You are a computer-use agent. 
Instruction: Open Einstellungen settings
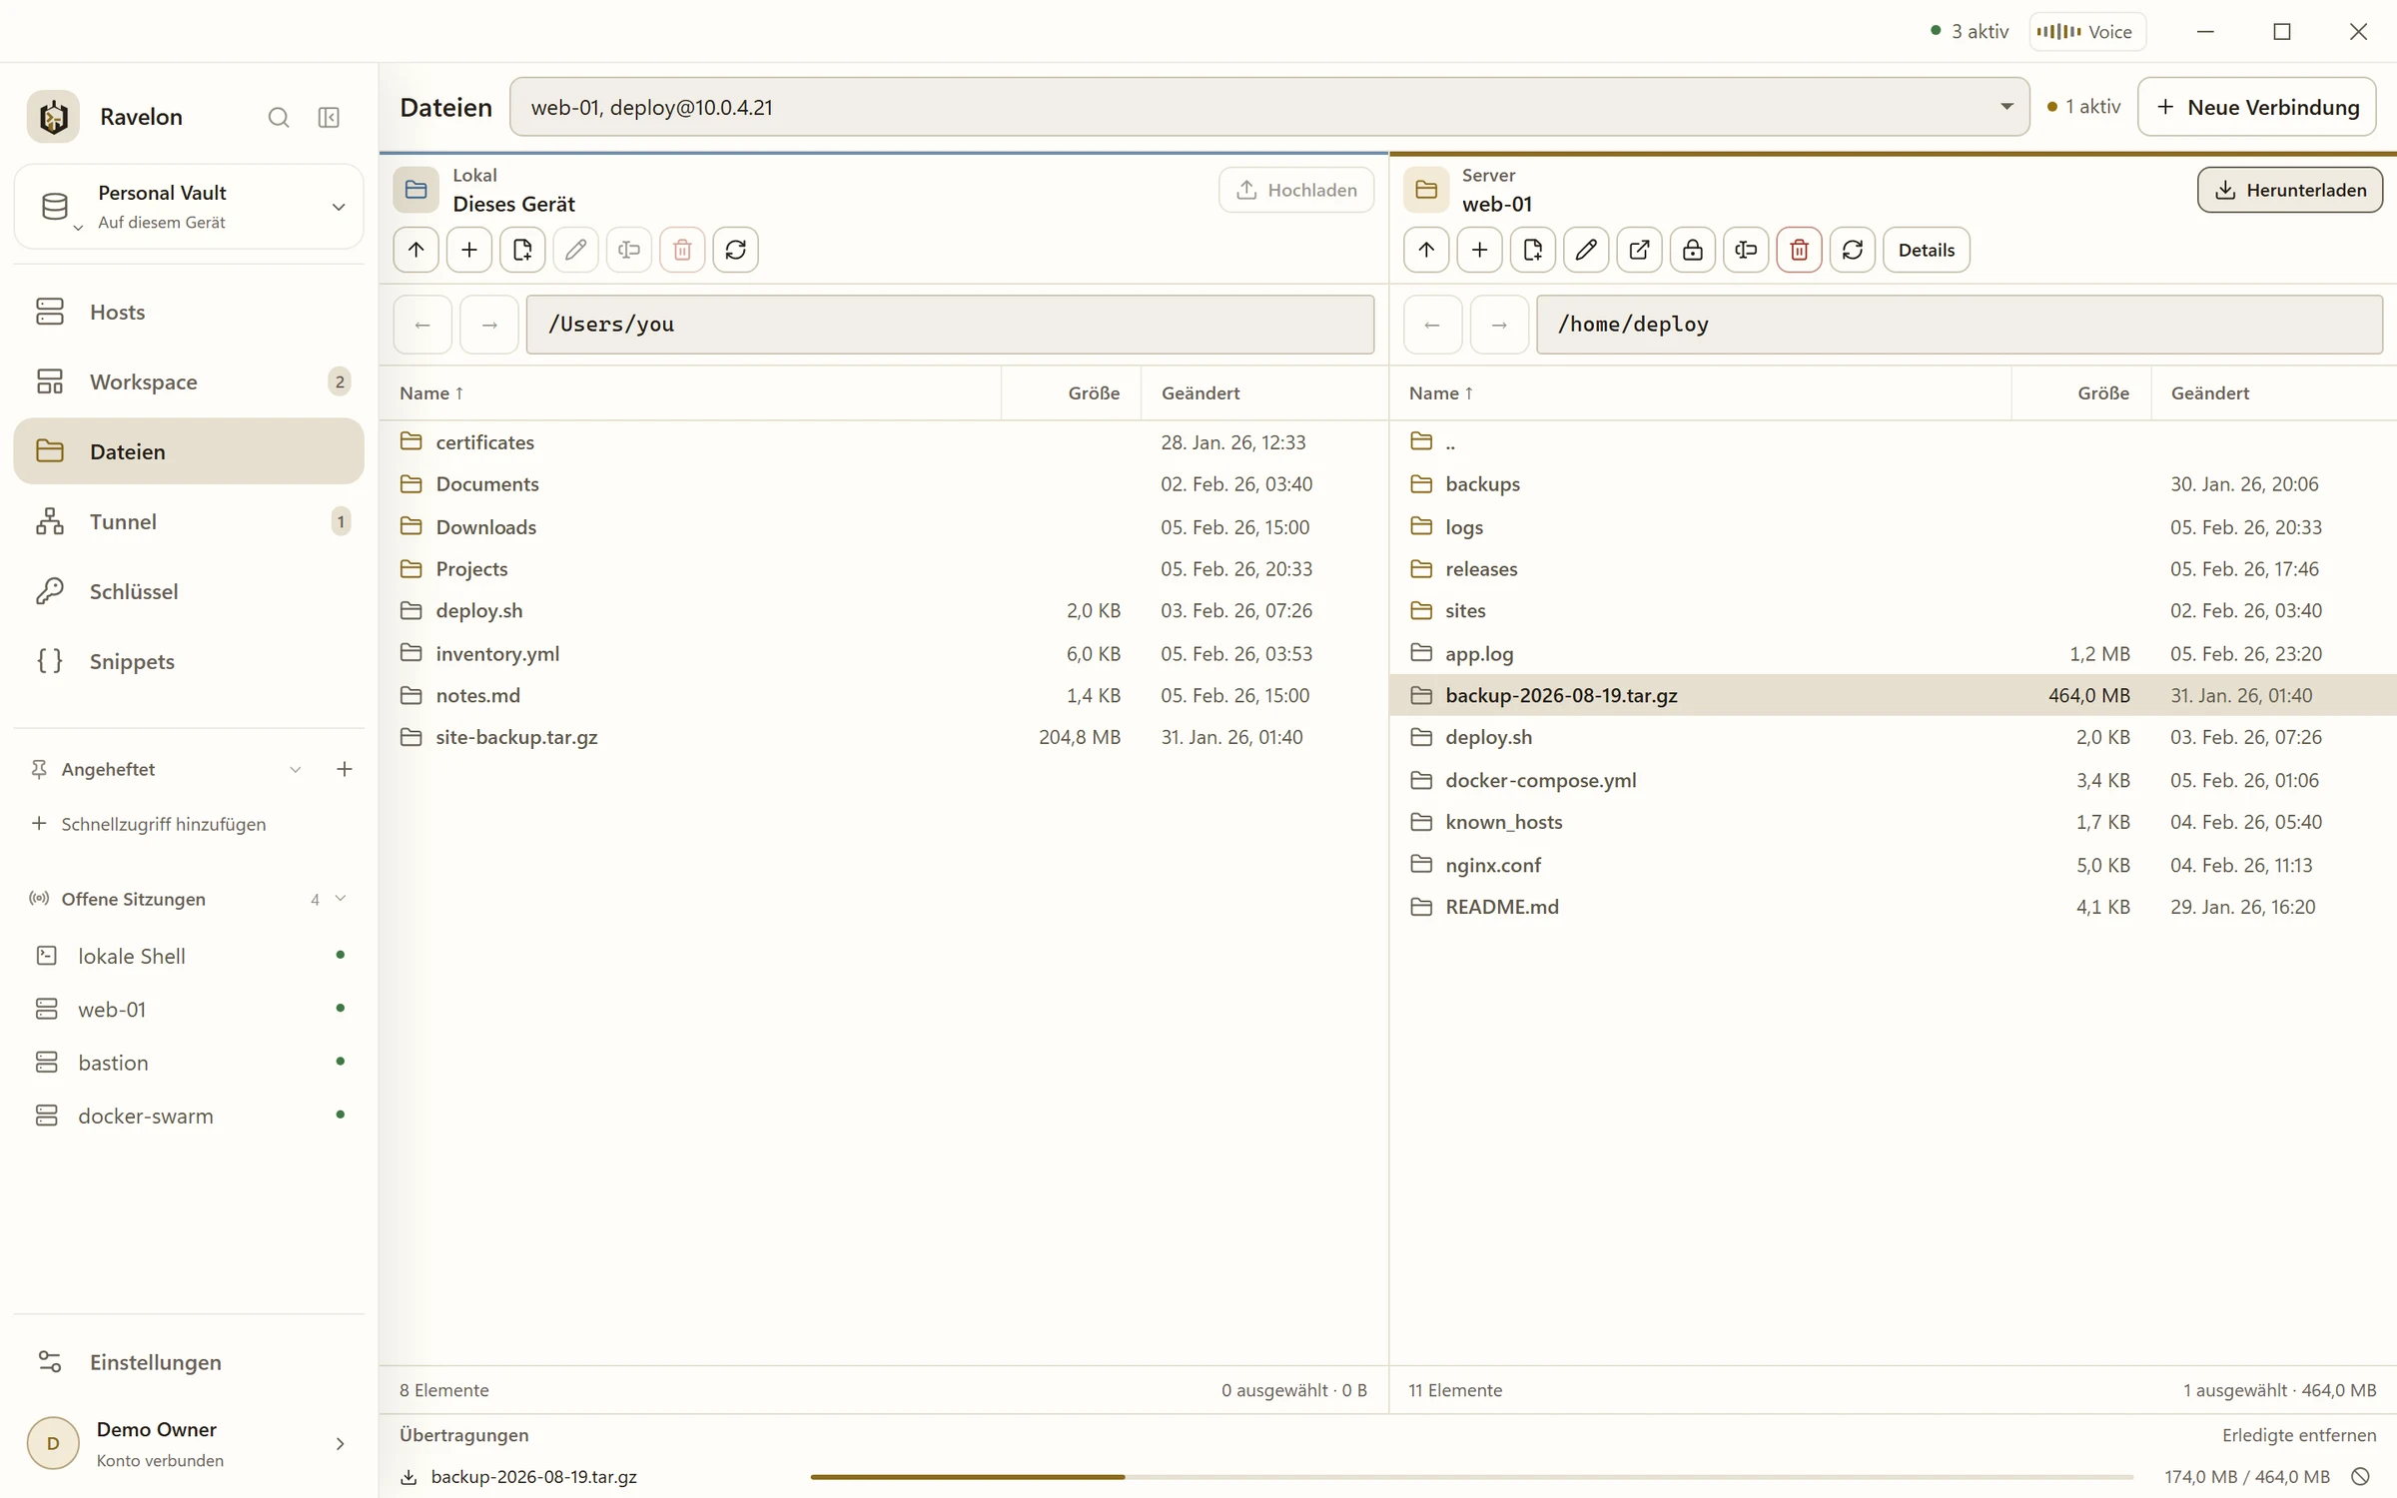click(x=189, y=1362)
